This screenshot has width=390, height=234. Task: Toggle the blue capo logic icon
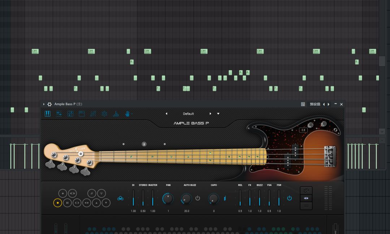pos(225,198)
